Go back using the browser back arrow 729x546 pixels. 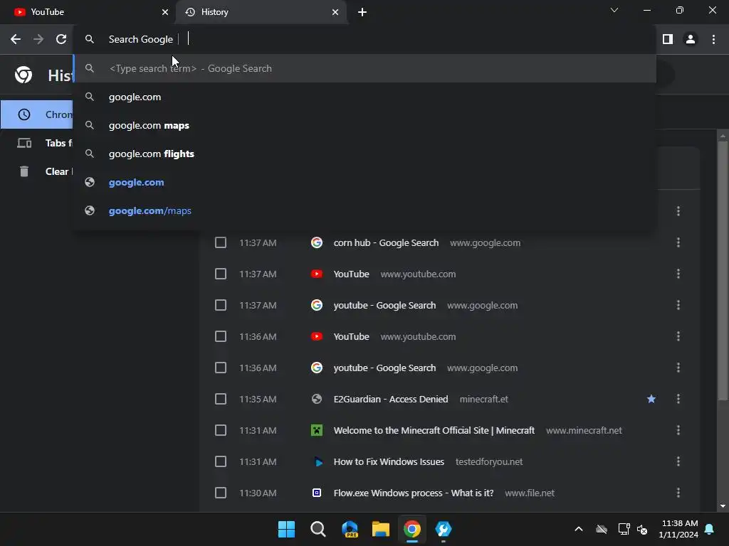click(x=16, y=39)
